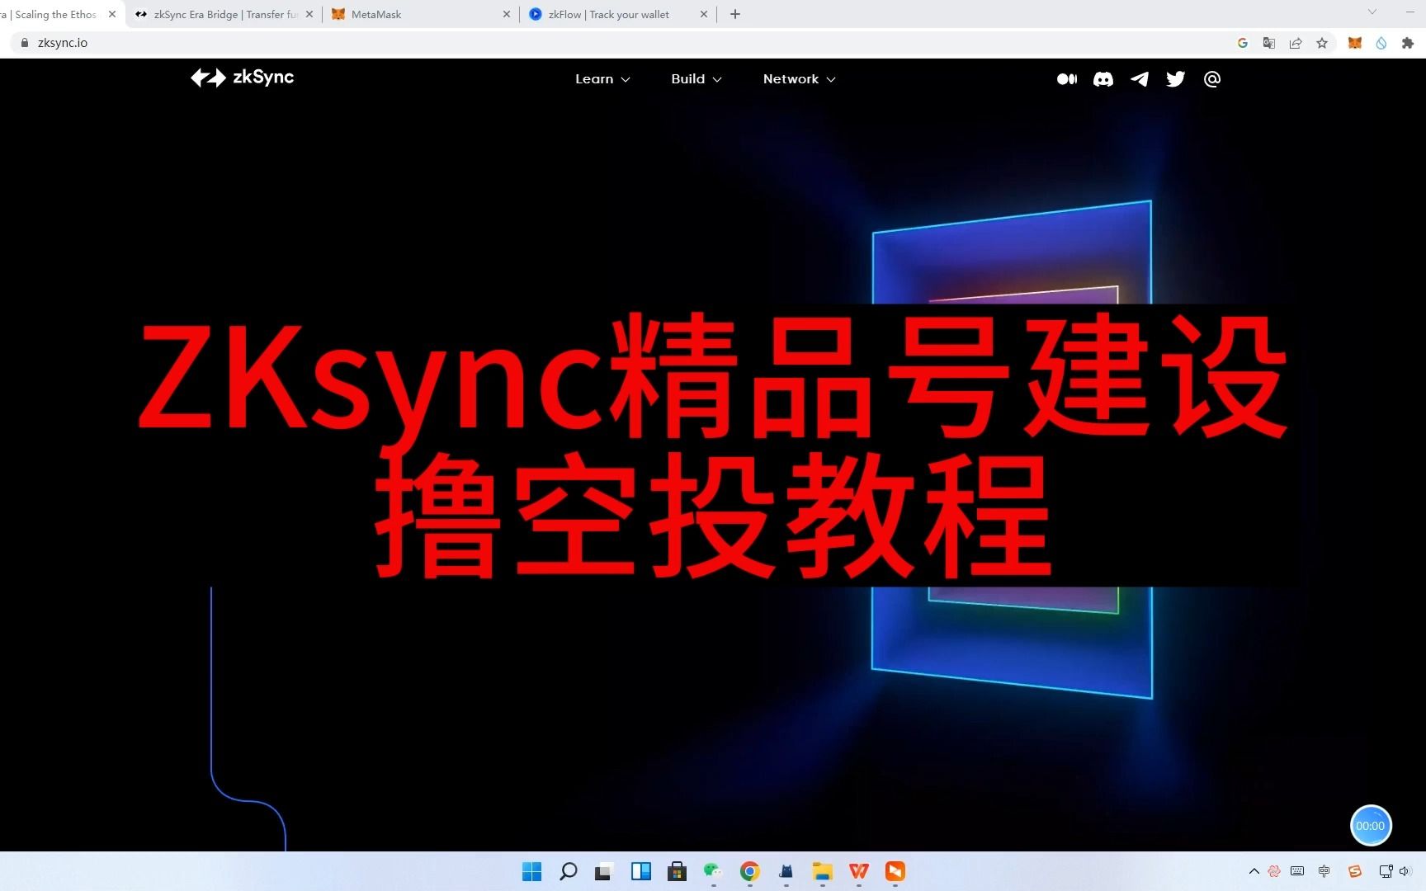Open the blue cat app on the taskbar

click(786, 871)
